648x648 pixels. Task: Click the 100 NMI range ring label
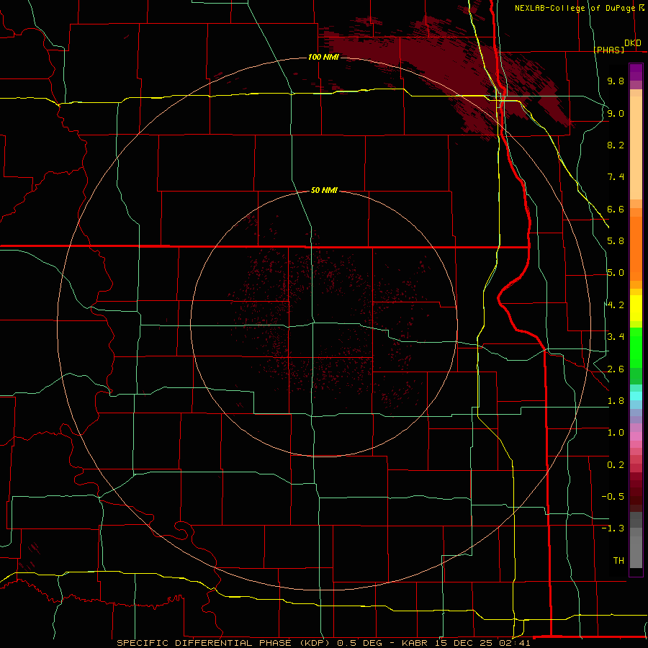tap(323, 57)
